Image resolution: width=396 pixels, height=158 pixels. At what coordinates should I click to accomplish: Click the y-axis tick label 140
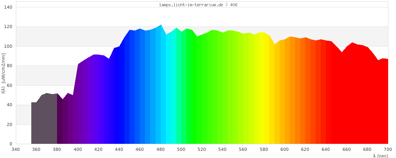tap(8, 8)
